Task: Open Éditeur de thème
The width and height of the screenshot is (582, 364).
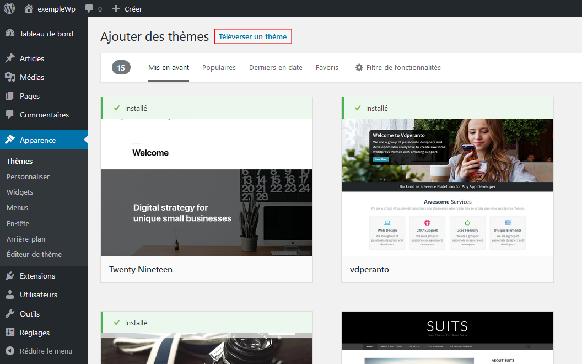Action: 34,254
